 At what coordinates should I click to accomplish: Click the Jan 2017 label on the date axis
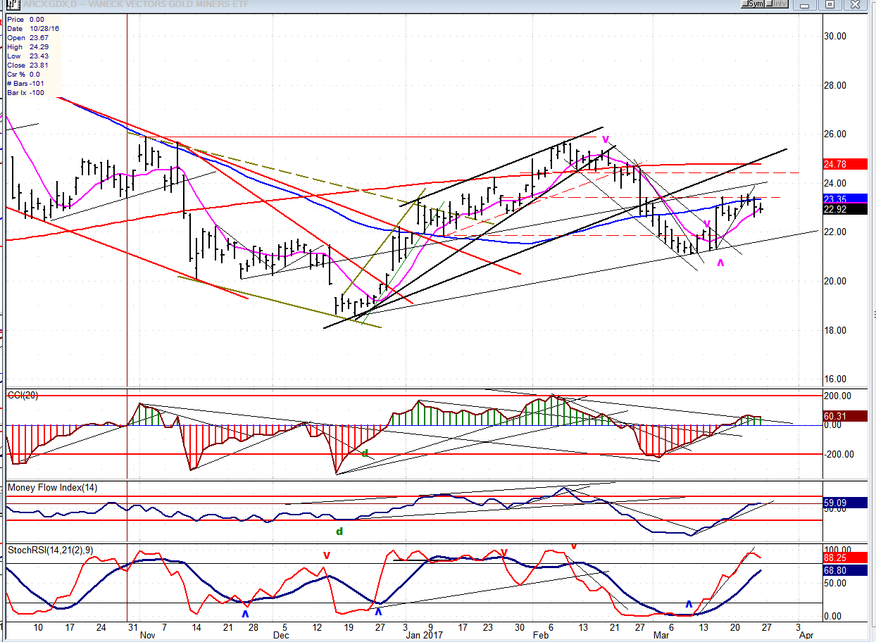point(424,634)
